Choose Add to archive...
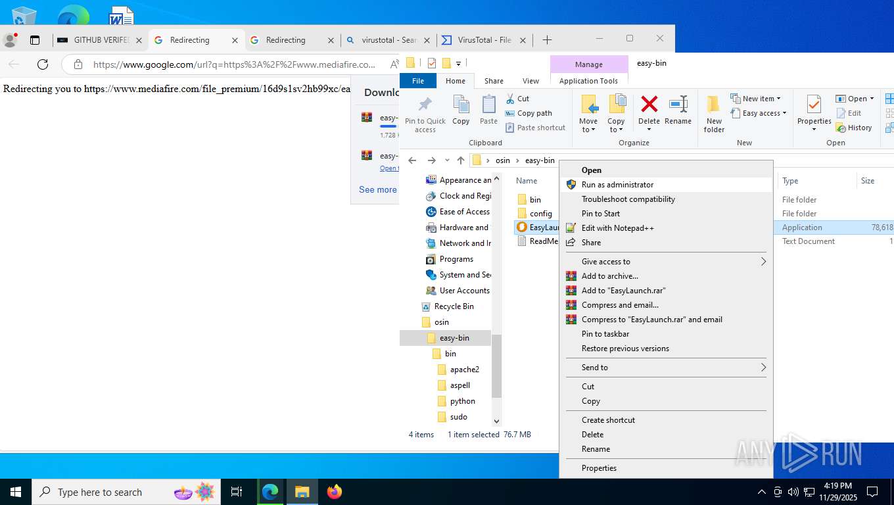The height and width of the screenshot is (505, 894). click(x=666, y=276)
